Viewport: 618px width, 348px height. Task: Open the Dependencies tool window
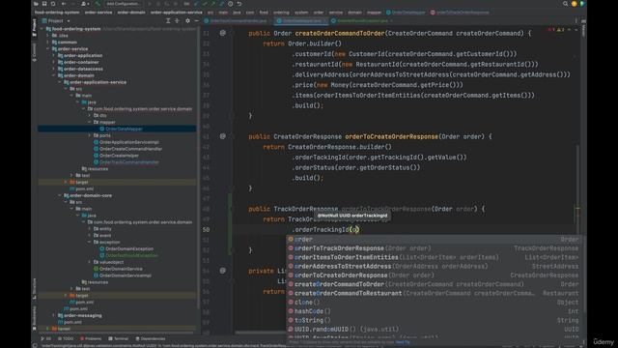click(x=151, y=338)
